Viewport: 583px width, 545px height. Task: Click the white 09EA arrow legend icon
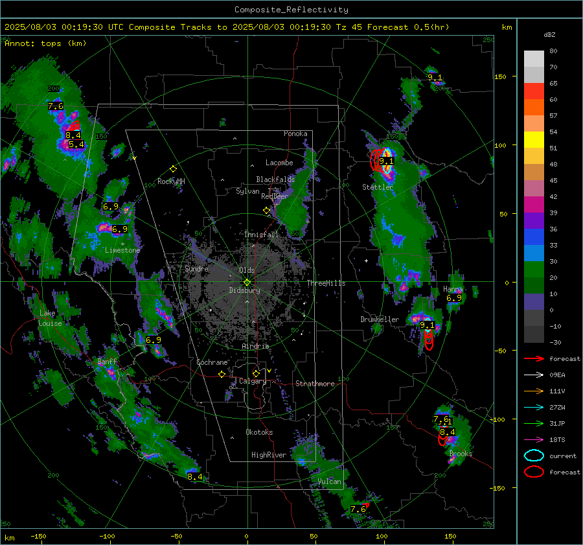coord(534,375)
